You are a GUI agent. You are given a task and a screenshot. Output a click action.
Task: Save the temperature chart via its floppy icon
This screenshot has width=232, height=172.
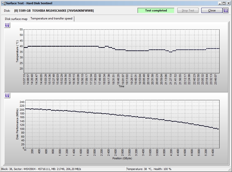(7, 25)
